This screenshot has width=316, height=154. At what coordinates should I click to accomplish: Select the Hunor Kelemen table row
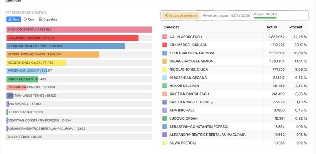pos(235,86)
